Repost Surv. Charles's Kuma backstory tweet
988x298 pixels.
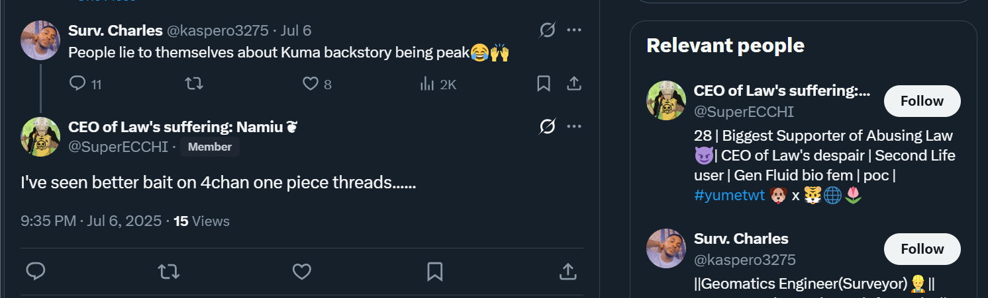click(193, 84)
